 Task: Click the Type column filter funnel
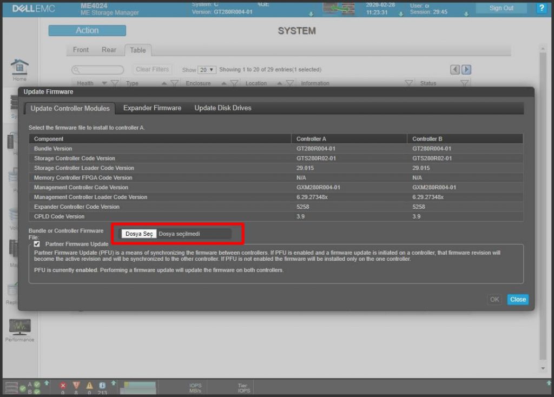pos(175,83)
